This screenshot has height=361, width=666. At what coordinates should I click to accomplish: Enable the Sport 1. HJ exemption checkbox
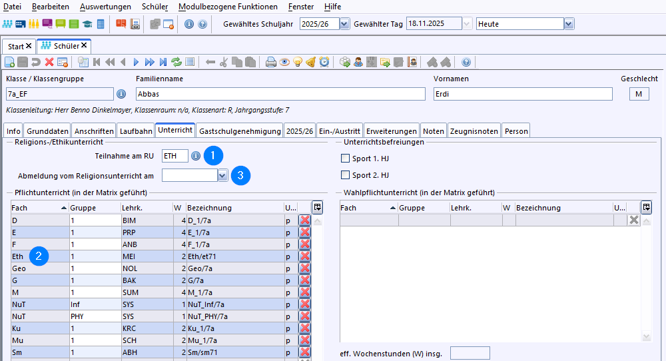(345, 159)
